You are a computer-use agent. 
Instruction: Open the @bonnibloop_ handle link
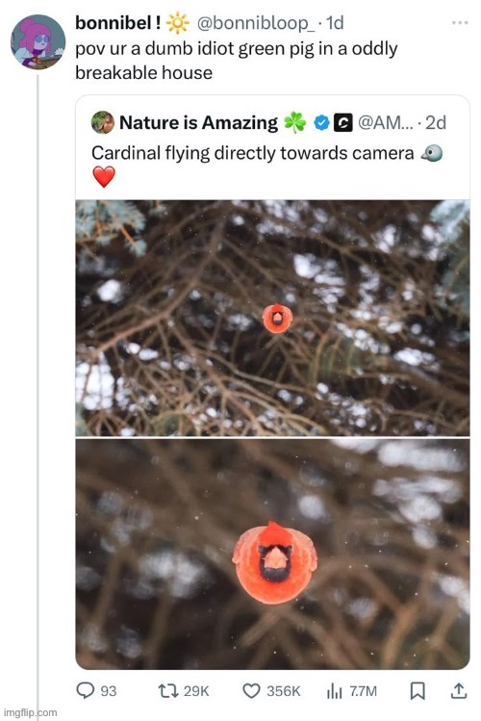coord(256,23)
